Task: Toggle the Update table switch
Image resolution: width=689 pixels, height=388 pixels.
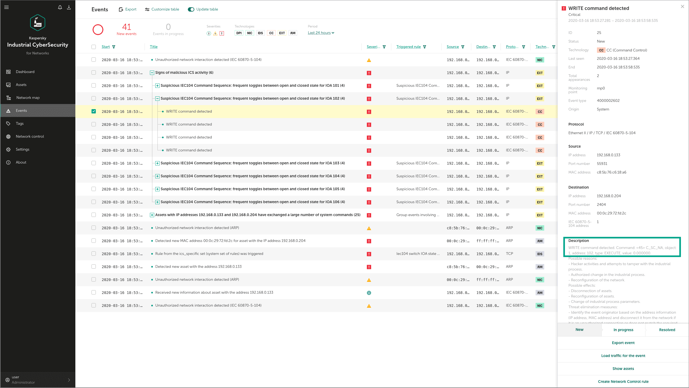Action: tap(191, 9)
